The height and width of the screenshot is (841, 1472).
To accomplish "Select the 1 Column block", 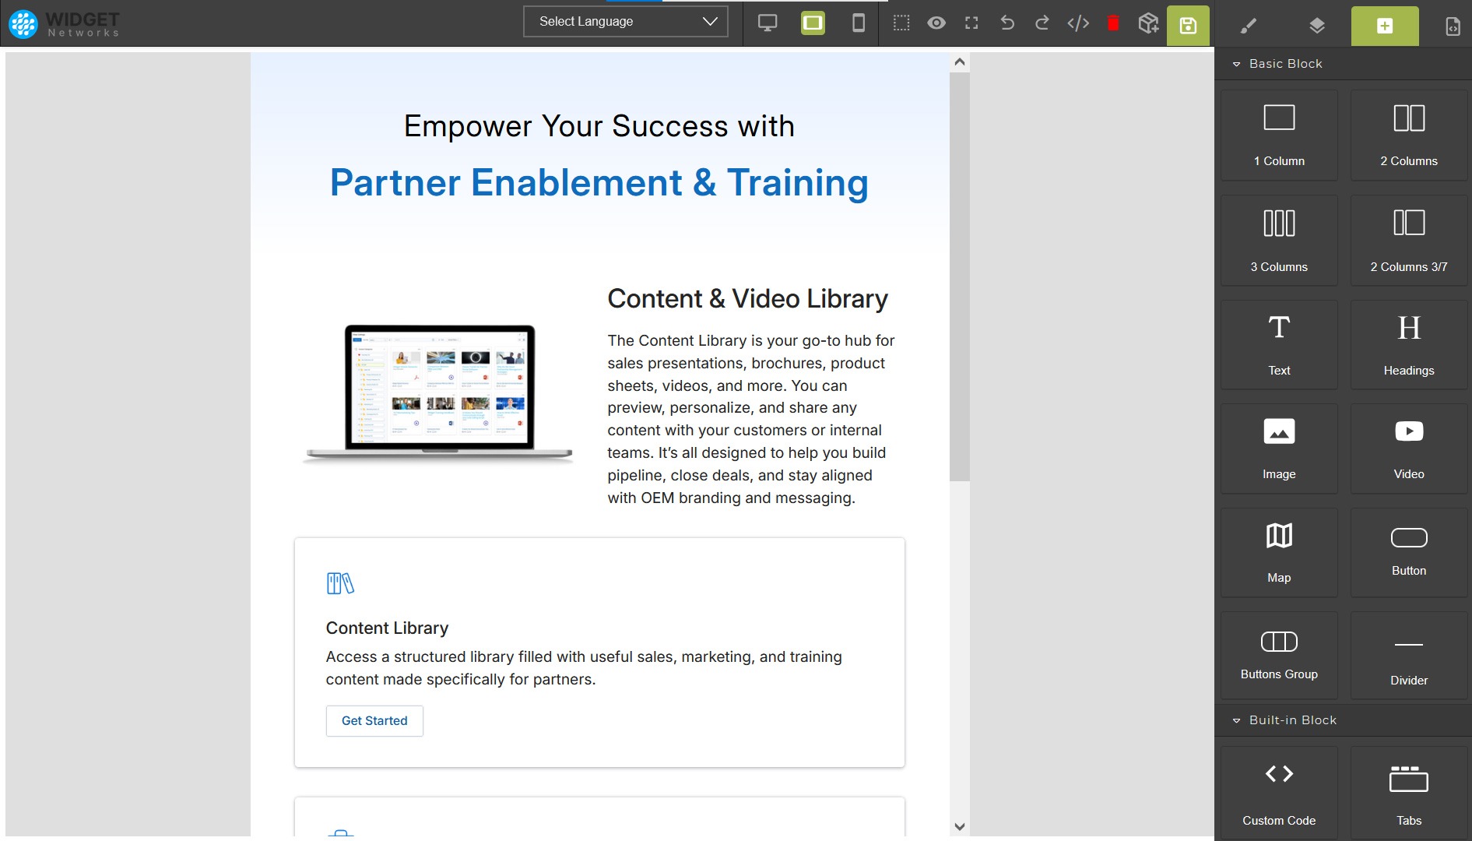I will click(1279, 135).
